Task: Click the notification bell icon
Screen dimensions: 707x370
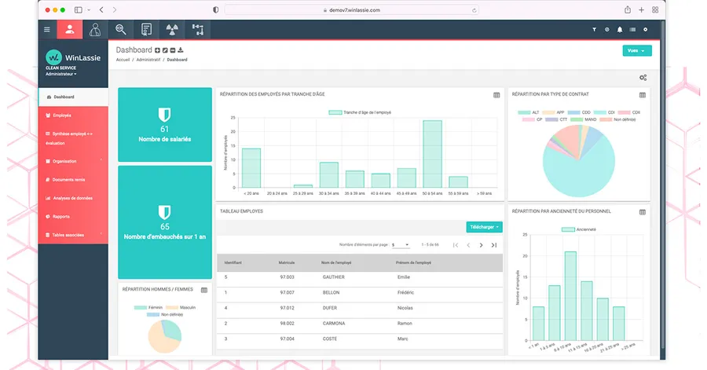Action: (x=619, y=30)
